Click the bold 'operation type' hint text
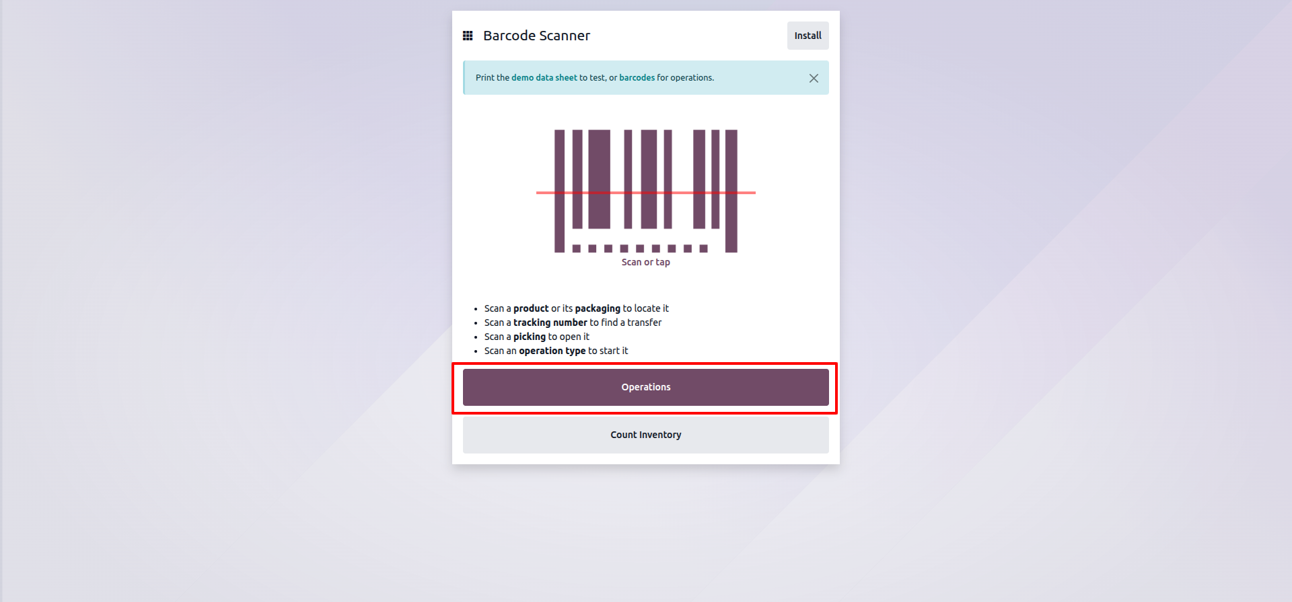1292x602 pixels. [x=552, y=351]
